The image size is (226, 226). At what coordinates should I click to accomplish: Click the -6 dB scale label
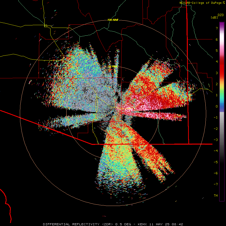216,173
